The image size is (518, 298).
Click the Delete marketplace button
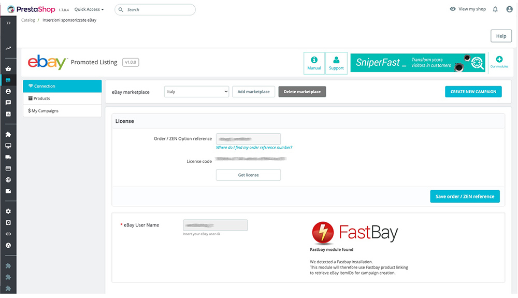pyautogui.click(x=302, y=92)
